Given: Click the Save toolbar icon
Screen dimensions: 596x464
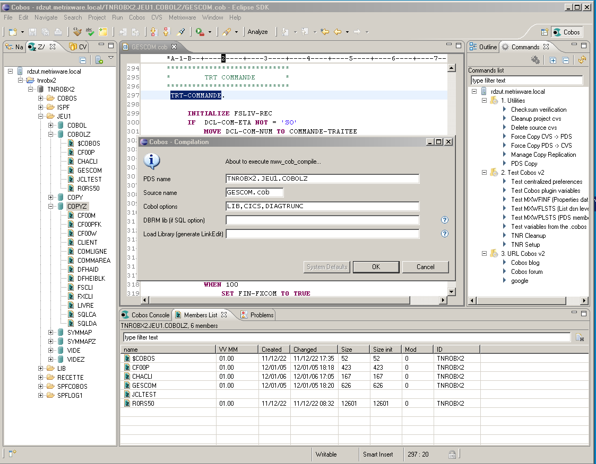Looking at the screenshot, I should click(x=33, y=32).
